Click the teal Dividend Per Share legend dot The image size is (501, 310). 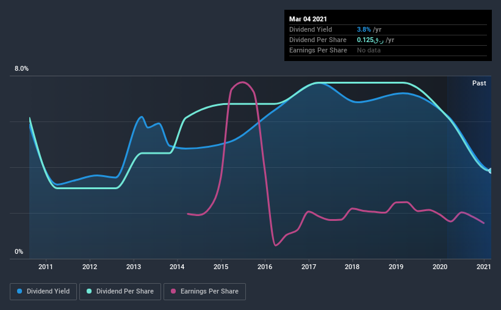point(89,291)
